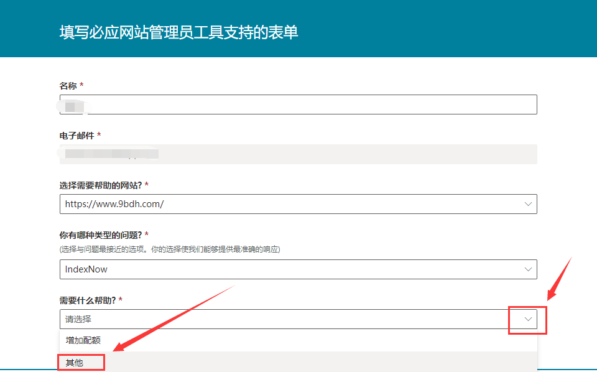Screen dimensions: 597x372
Task: Click the 请选择 placeholder text
Action: (x=75, y=319)
